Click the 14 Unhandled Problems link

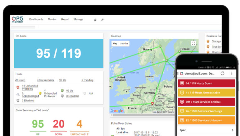(30, 87)
